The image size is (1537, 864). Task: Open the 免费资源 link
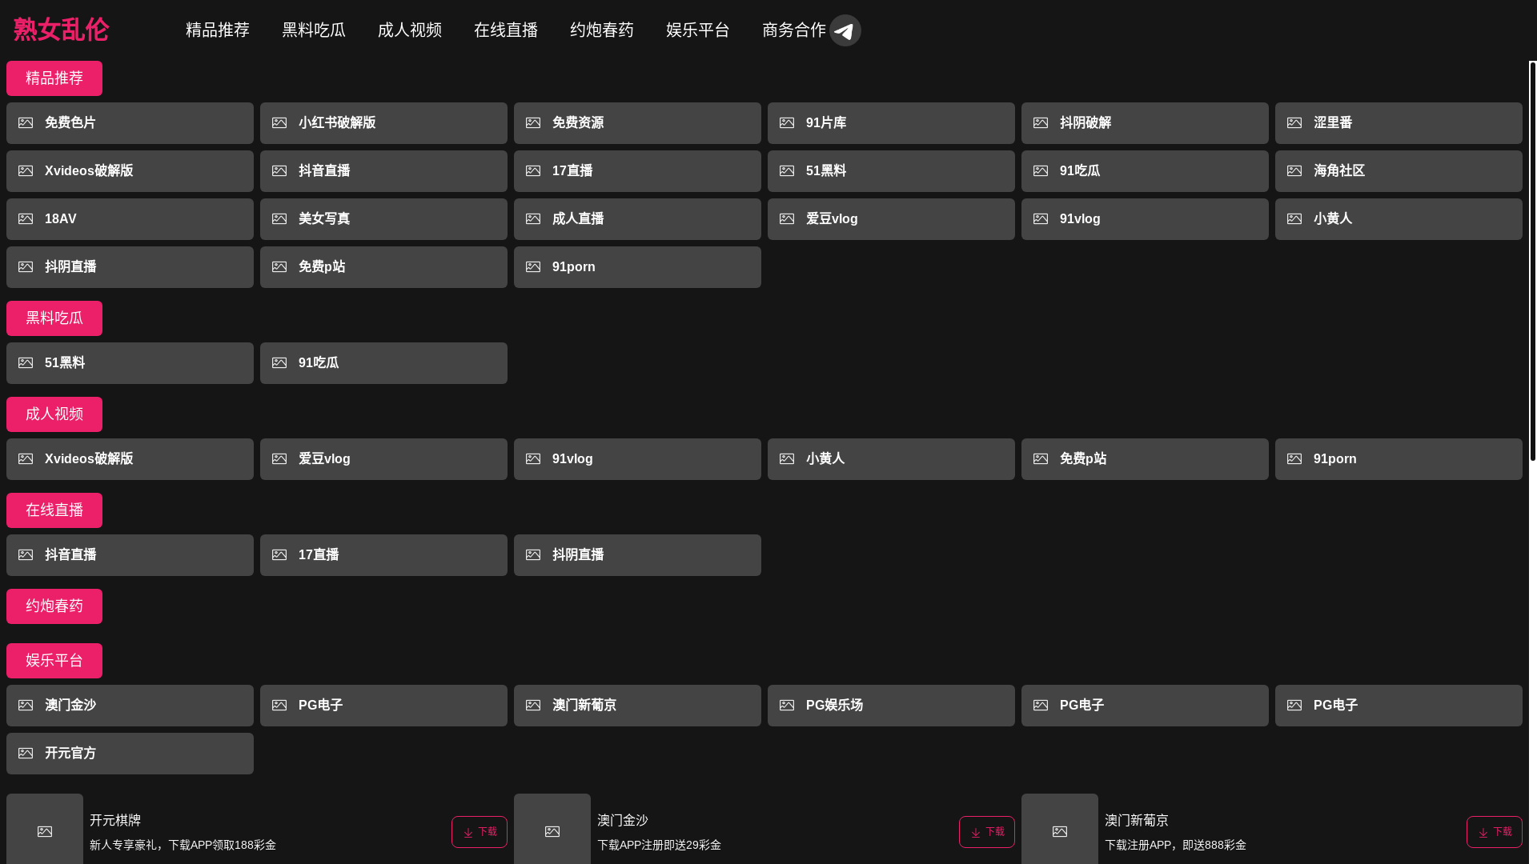(637, 123)
